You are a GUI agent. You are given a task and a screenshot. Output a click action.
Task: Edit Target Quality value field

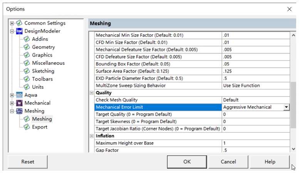pos(256,114)
